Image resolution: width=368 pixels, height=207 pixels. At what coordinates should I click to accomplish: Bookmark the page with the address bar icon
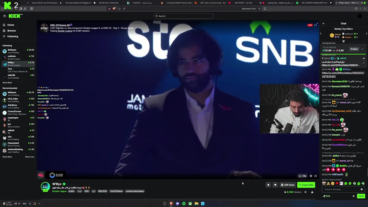pyautogui.click(x=265, y=9)
